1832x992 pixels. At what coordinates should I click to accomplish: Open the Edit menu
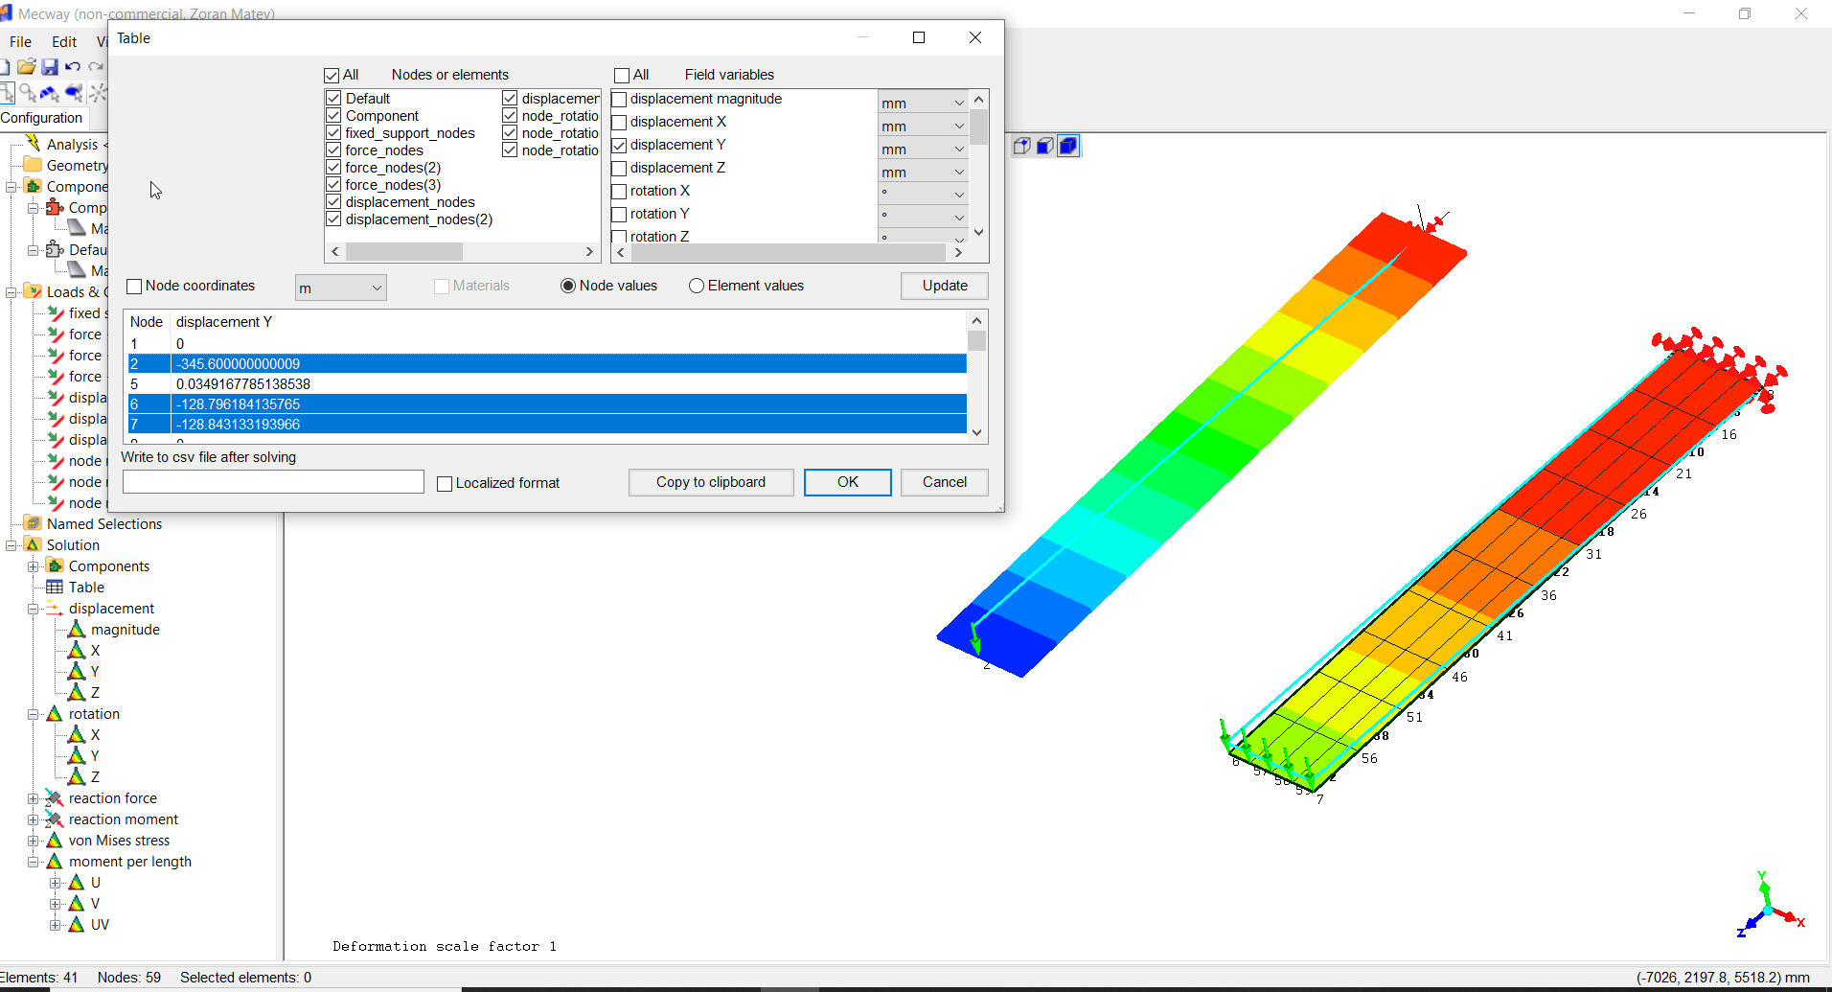(64, 42)
